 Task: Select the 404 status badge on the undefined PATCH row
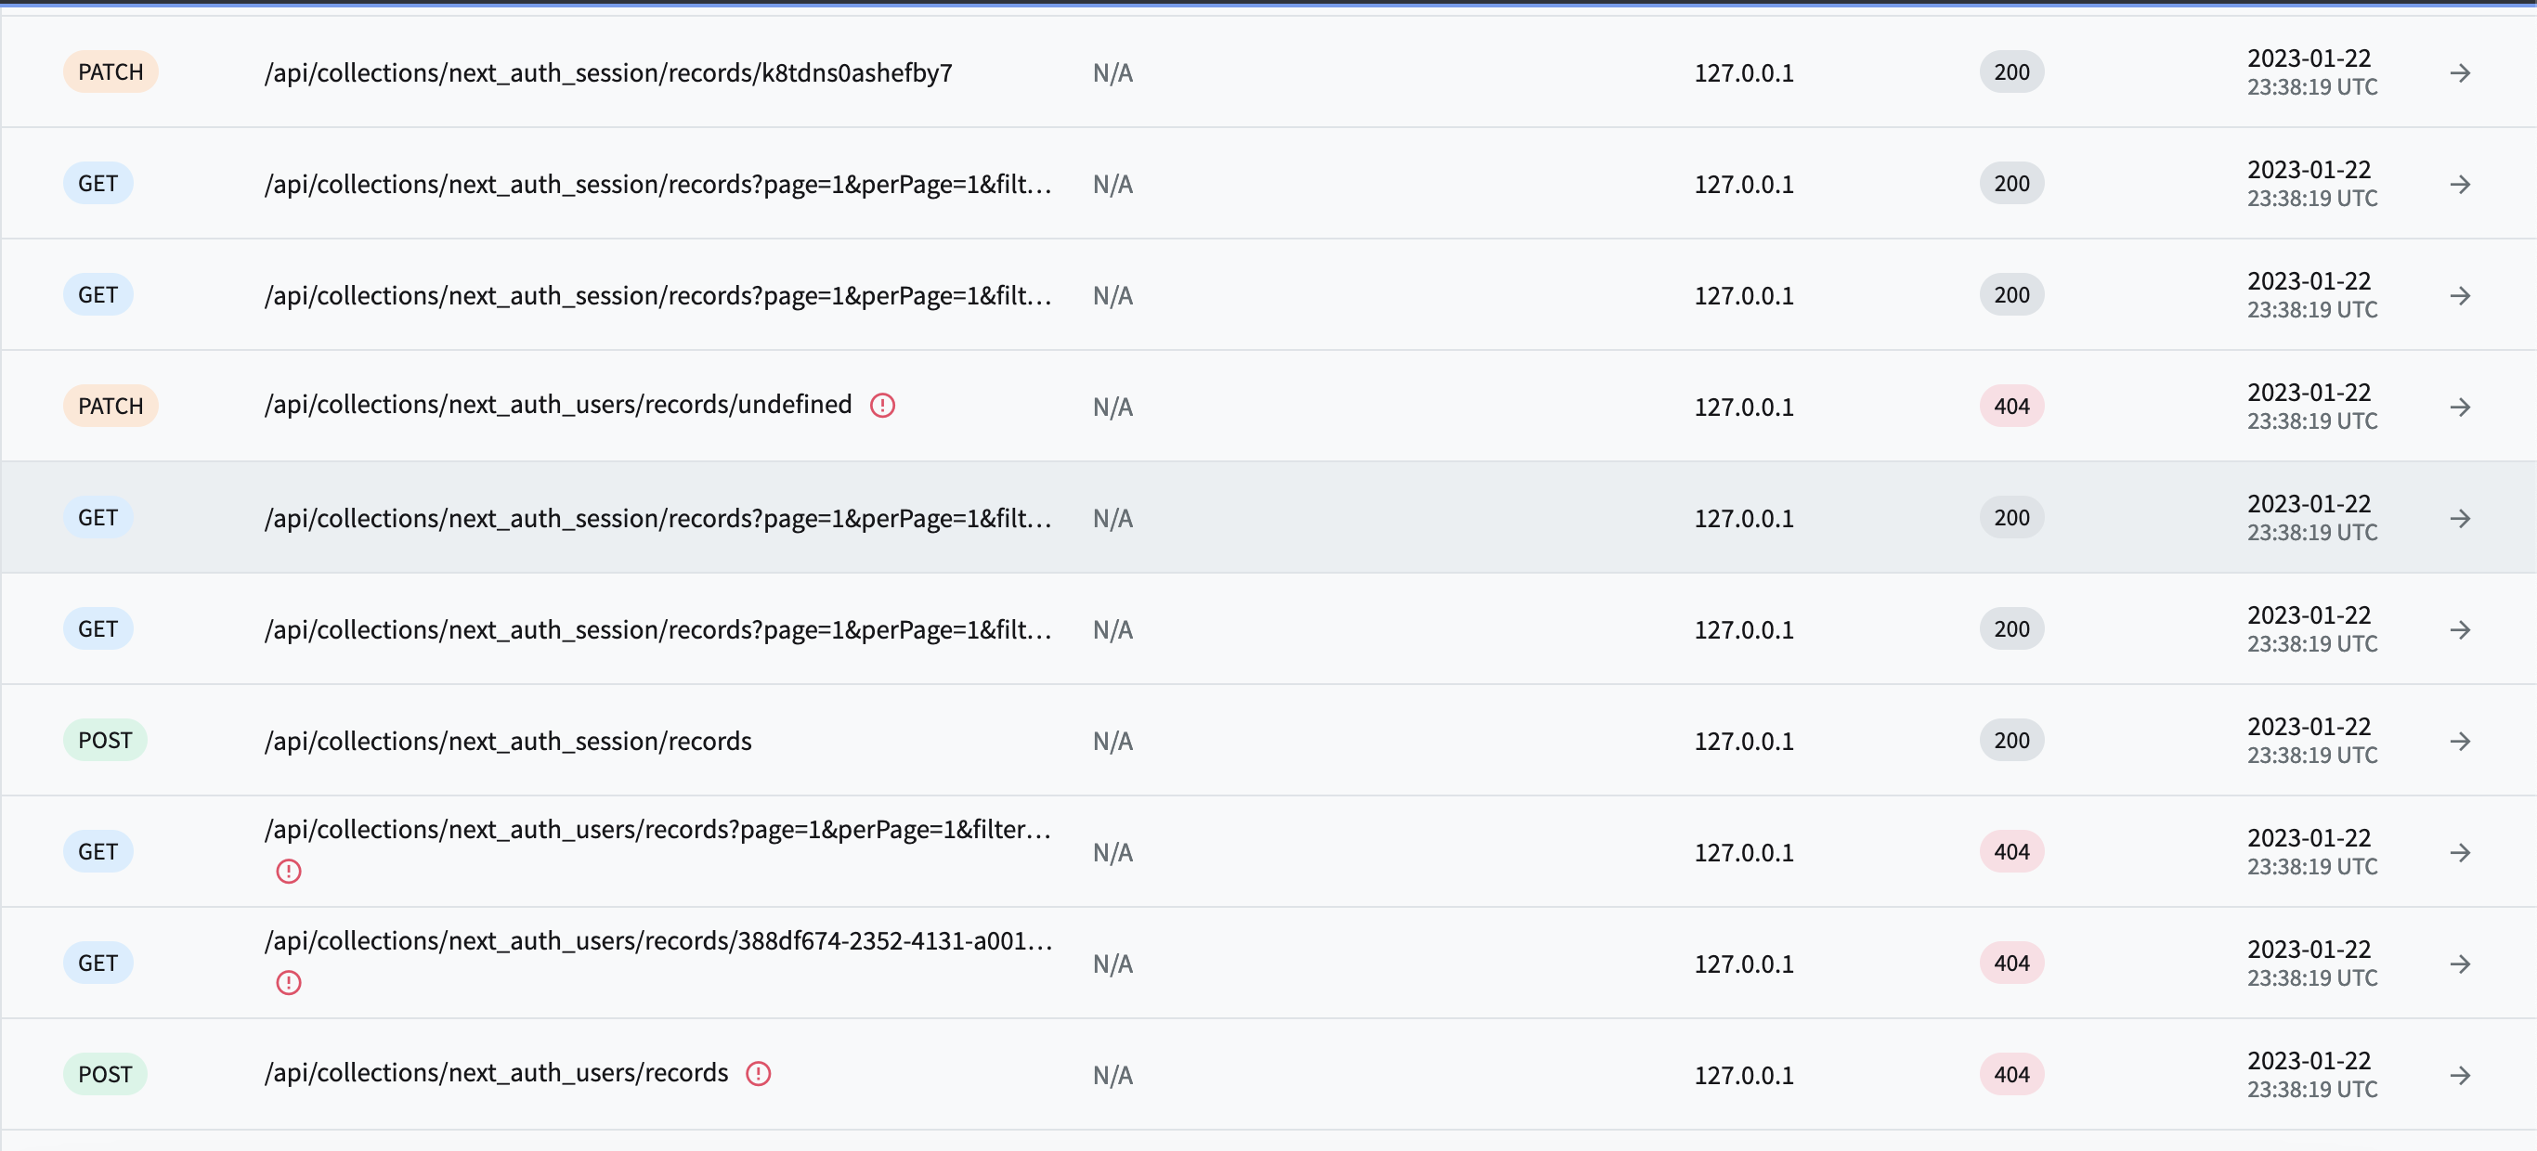(2010, 405)
